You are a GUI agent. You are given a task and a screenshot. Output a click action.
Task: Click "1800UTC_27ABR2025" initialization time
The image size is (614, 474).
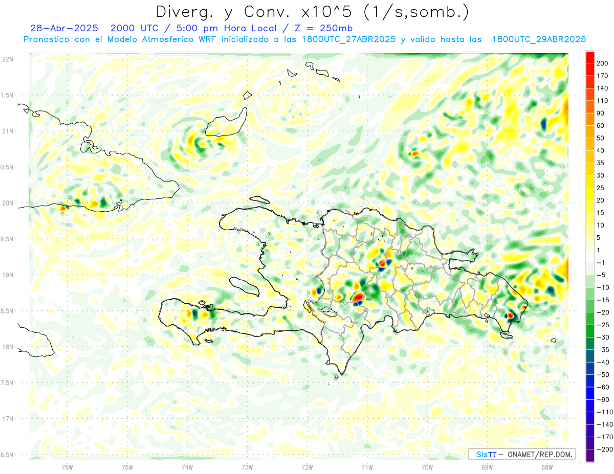349,39
